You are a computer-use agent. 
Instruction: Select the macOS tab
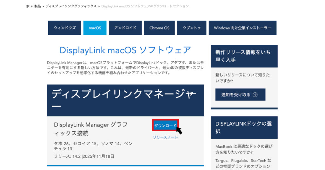point(95,28)
